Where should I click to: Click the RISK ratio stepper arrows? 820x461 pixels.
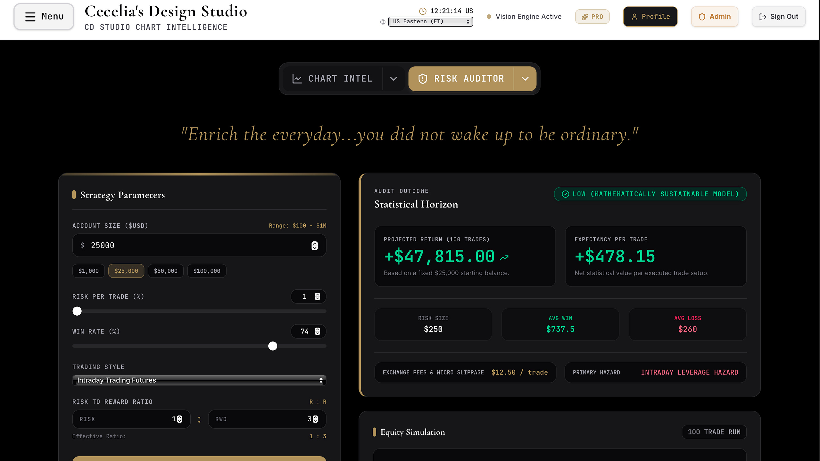[180, 419]
